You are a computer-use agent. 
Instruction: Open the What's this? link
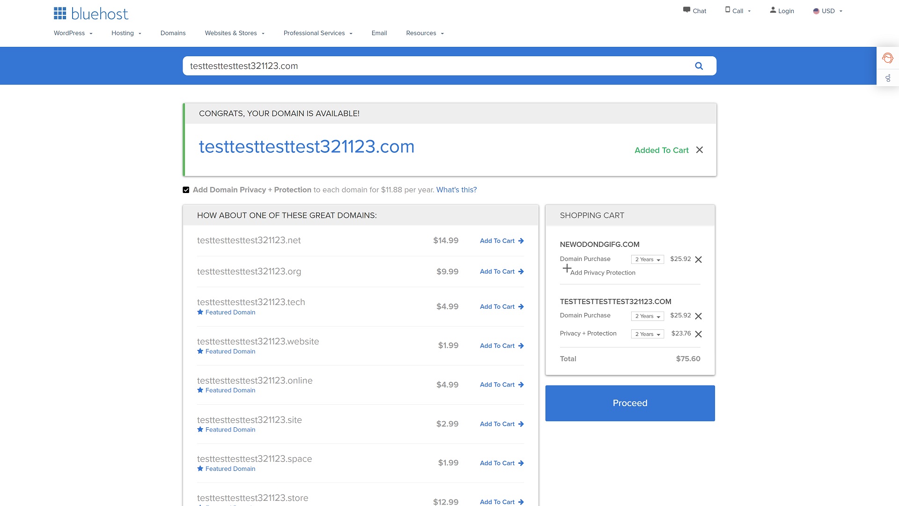click(x=456, y=190)
